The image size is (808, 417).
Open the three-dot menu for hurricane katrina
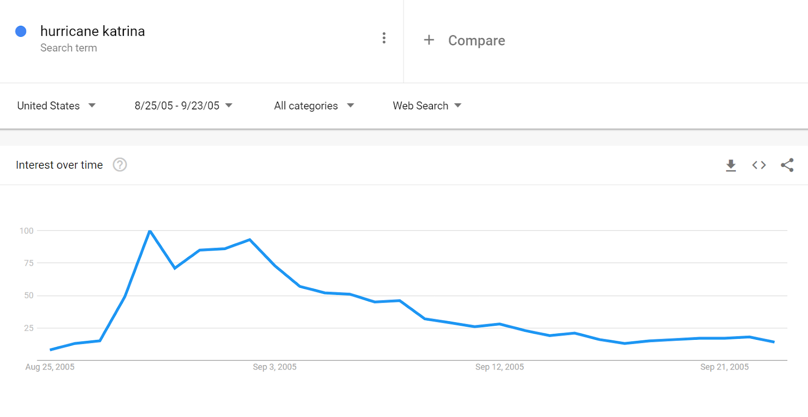click(384, 38)
